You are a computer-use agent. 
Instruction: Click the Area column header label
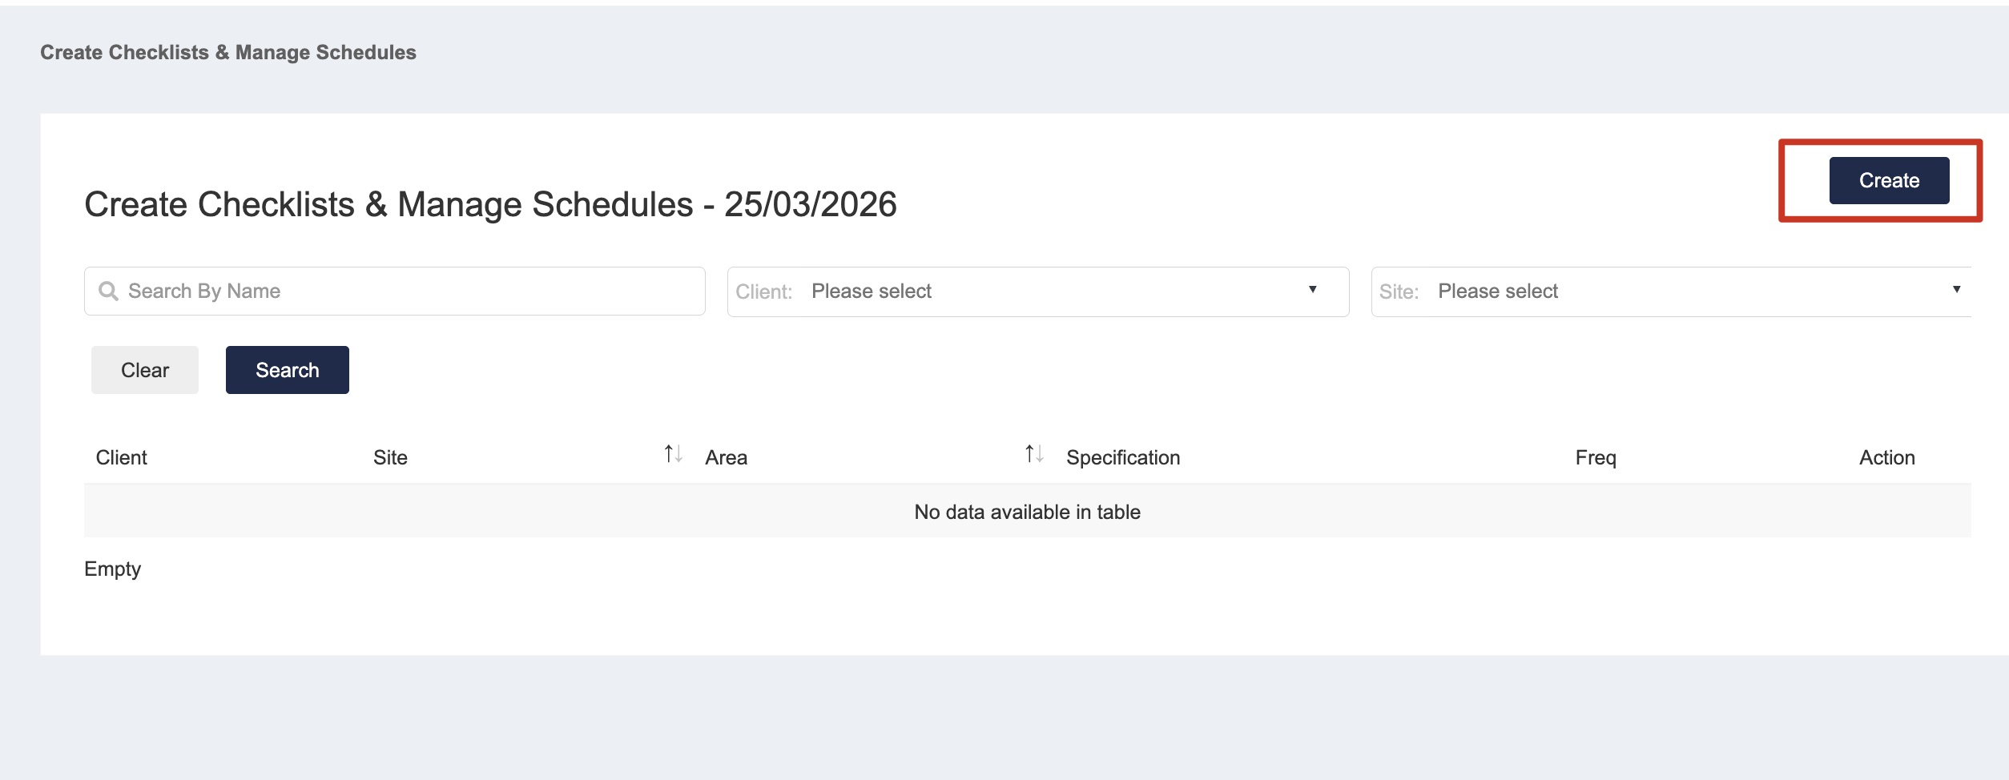click(x=726, y=458)
